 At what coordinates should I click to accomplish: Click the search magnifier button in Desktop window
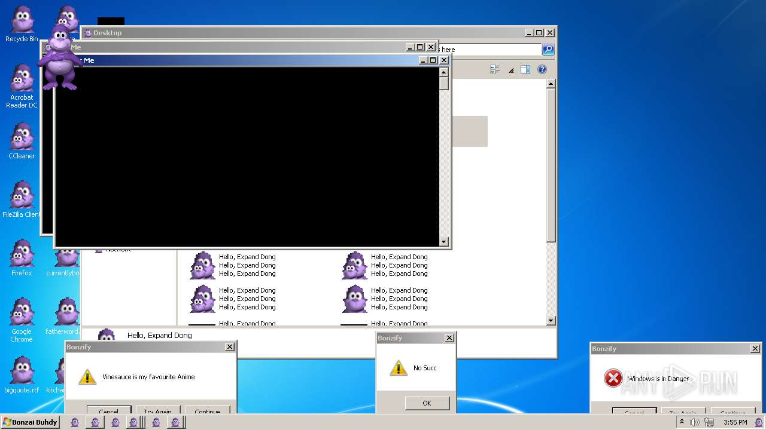[x=548, y=50]
